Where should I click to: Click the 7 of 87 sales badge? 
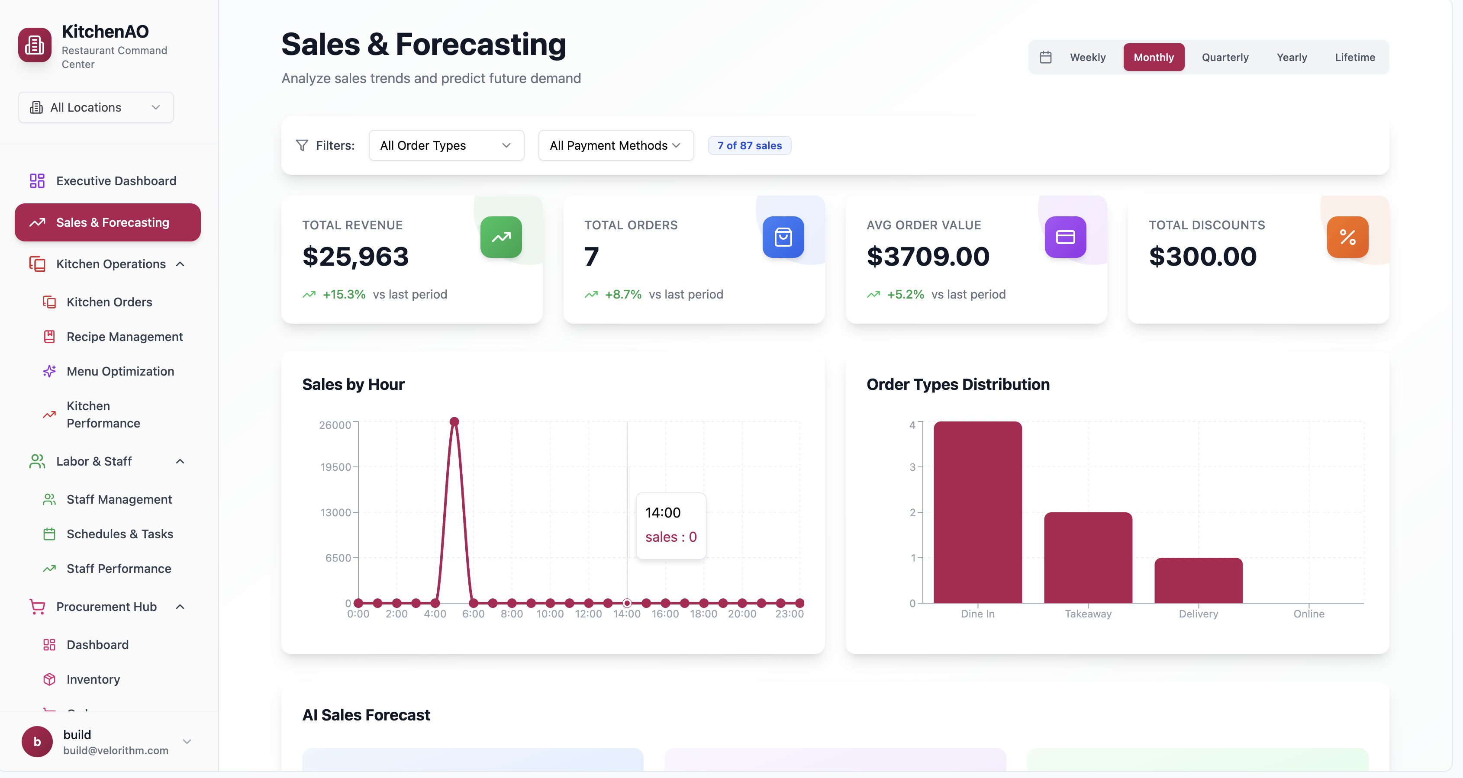[749, 145]
